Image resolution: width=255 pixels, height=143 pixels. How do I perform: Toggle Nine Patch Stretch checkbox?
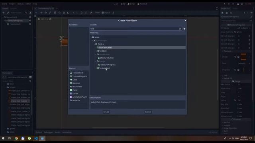(x=238, y=32)
